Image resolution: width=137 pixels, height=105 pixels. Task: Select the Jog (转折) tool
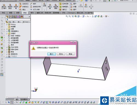[x=33, y=4]
